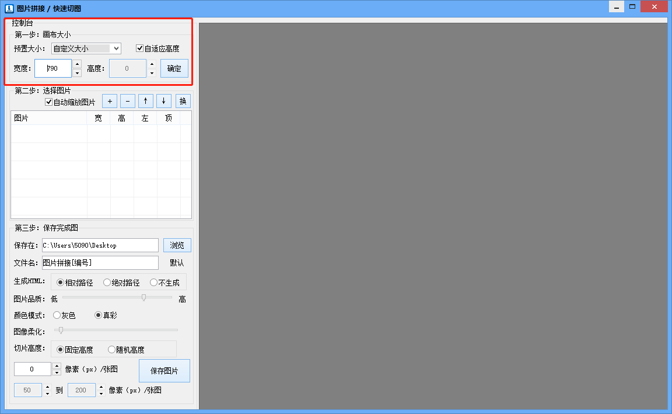Decrease the 50 minimum height stepper
The width and height of the screenshot is (672, 414).
click(x=48, y=394)
